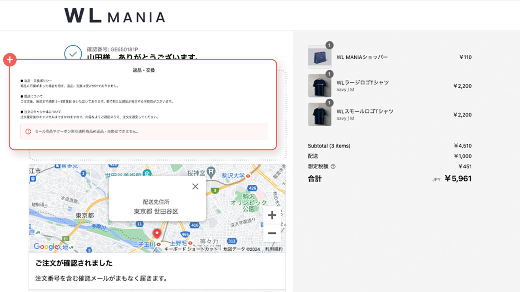The image size is (520, 292).
Task: Click the ¥5,961 total amount
Action: (458, 179)
